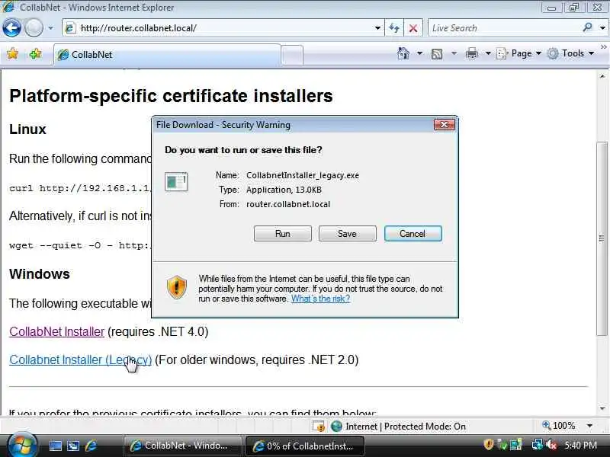Viewport: 610px width, 457px height.
Task: Open the Favorites Center star icon
Action: [x=12, y=53]
